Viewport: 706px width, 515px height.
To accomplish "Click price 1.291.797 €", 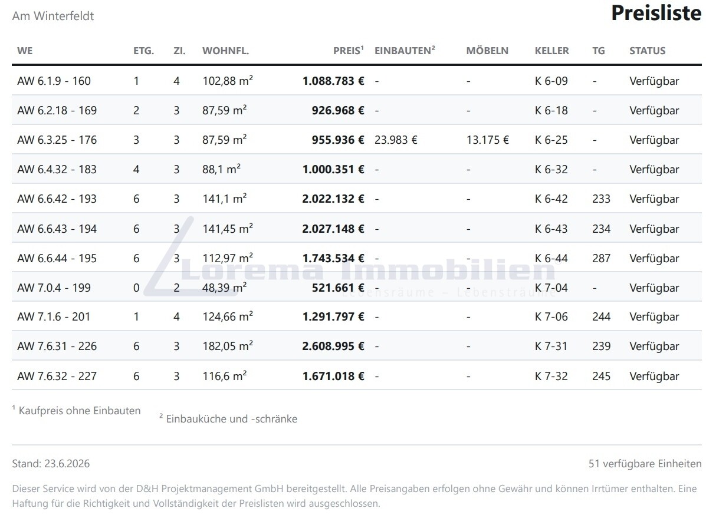I will coord(333,316).
